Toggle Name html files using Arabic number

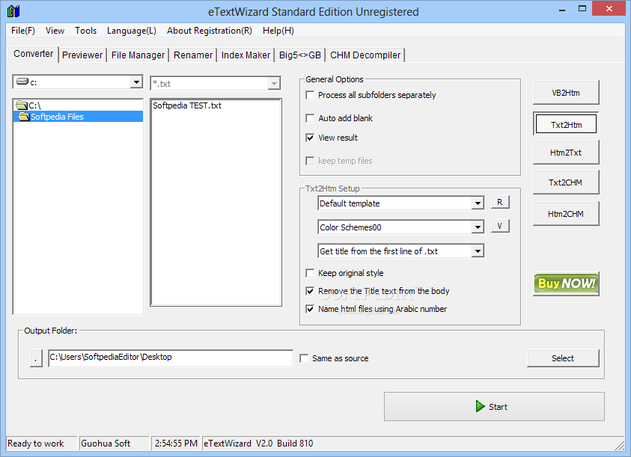(310, 309)
